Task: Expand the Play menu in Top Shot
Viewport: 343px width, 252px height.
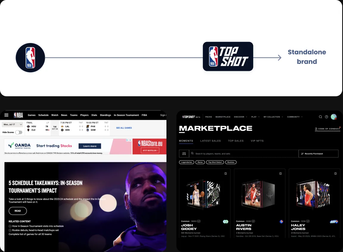Action: point(255,117)
